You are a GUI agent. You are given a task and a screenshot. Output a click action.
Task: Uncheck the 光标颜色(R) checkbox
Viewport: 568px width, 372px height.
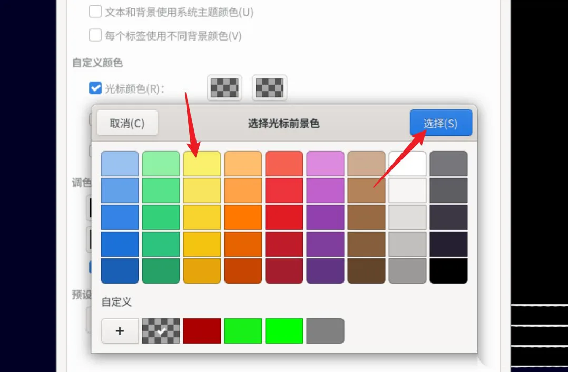[95, 88]
